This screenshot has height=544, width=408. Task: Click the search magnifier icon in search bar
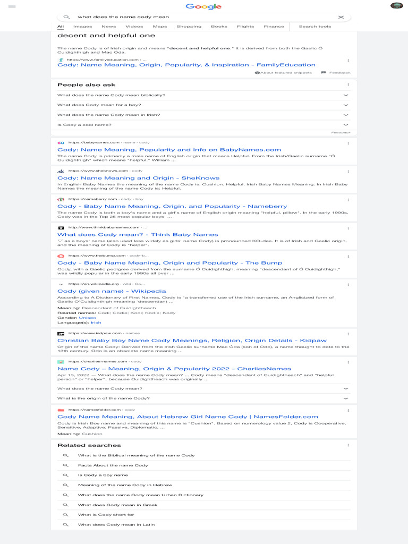pyautogui.click(x=66, y=17)
